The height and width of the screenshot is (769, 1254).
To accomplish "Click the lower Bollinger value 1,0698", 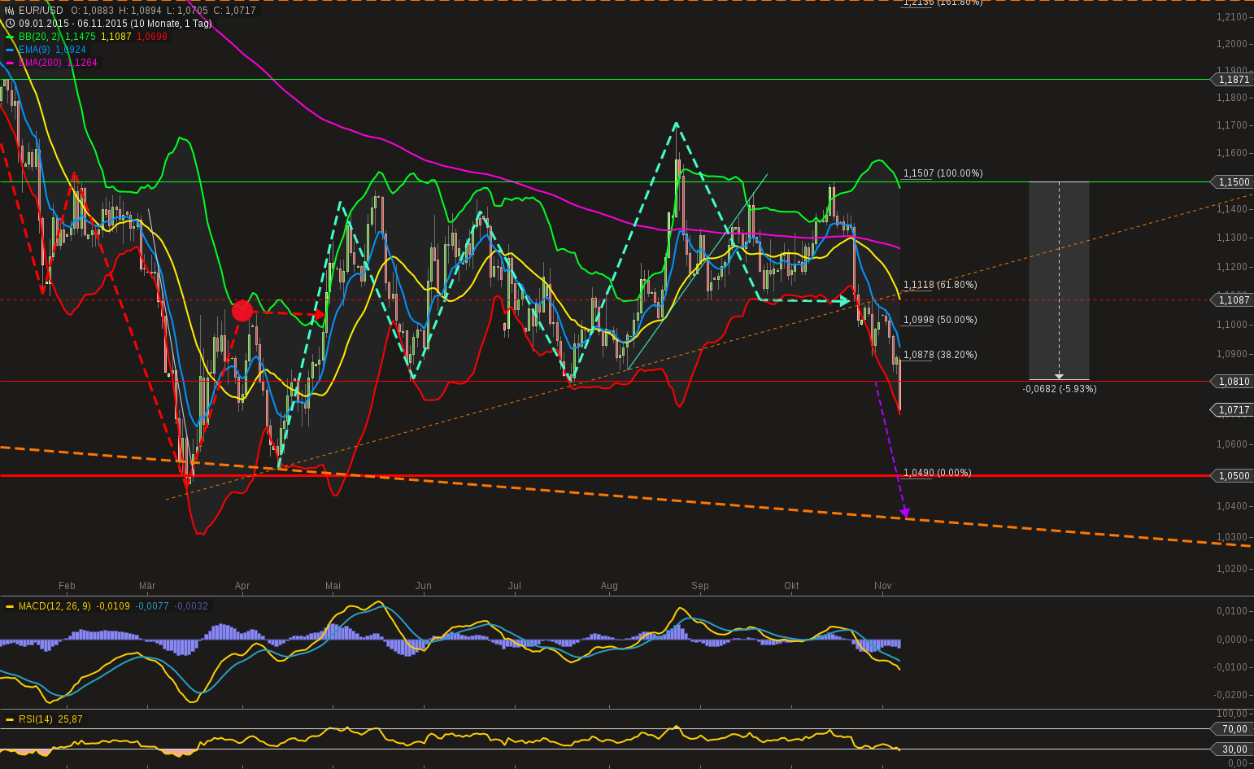I will (x=152, y=37).
